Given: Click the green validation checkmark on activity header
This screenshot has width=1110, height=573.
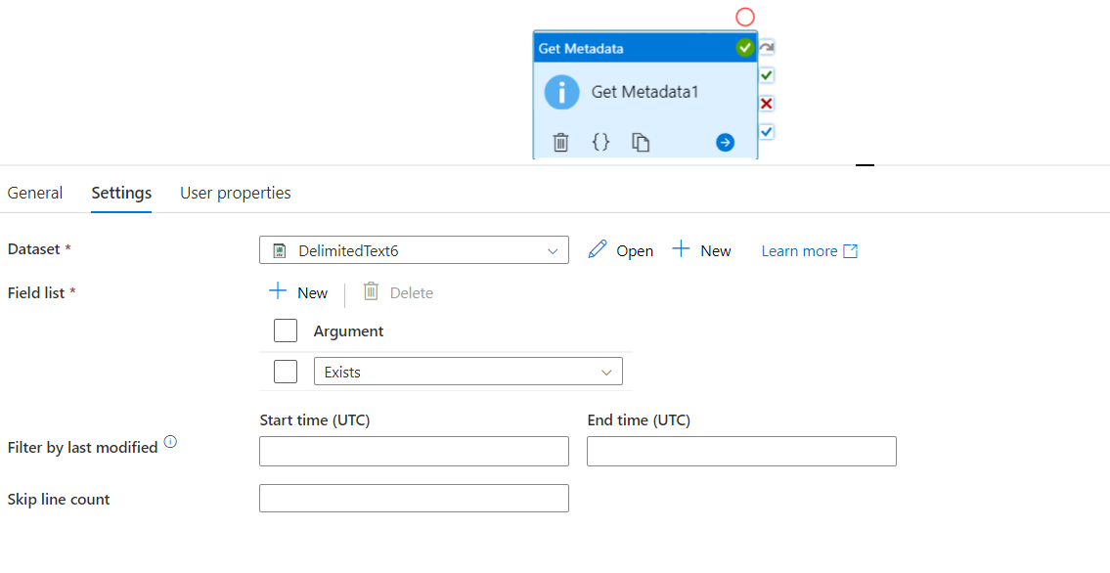Looking at the screenshot, I should [x=744, y=47].
